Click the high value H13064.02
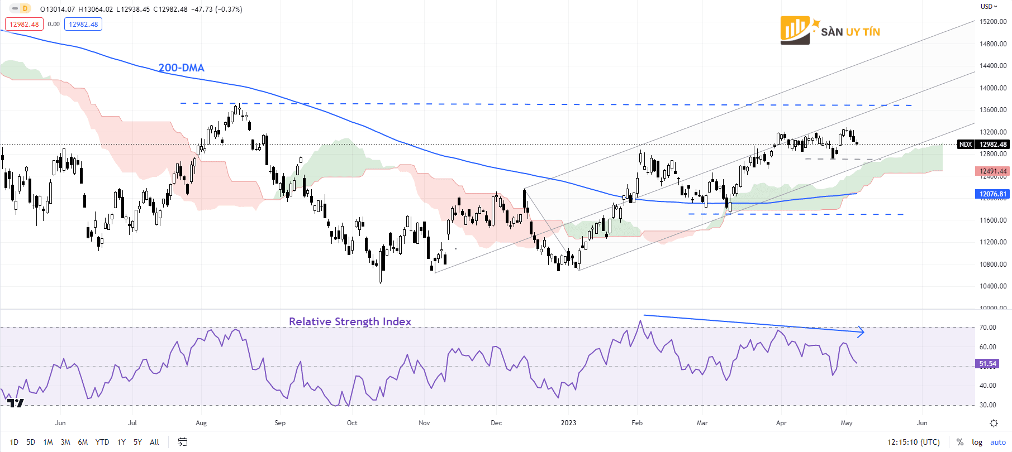1012x452 pixels. tap(96, 9)
